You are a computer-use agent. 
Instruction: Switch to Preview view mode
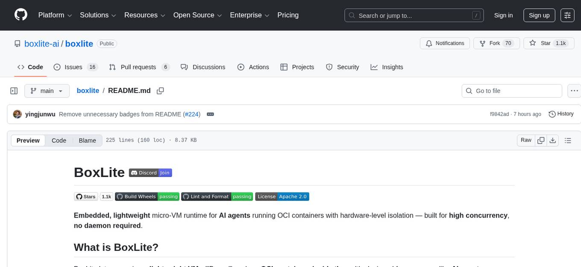[28, 140]
